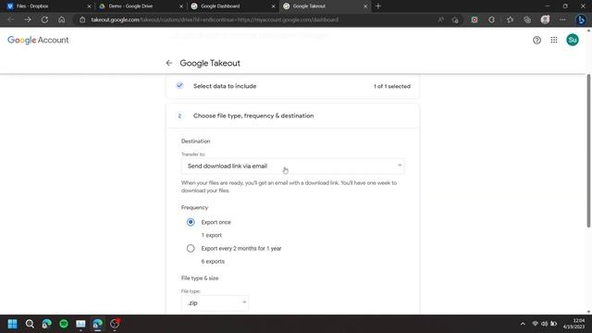The height and width of the screenshot is (333, 592).
Task: Select the Export once radio button
Action: [191, 222]
